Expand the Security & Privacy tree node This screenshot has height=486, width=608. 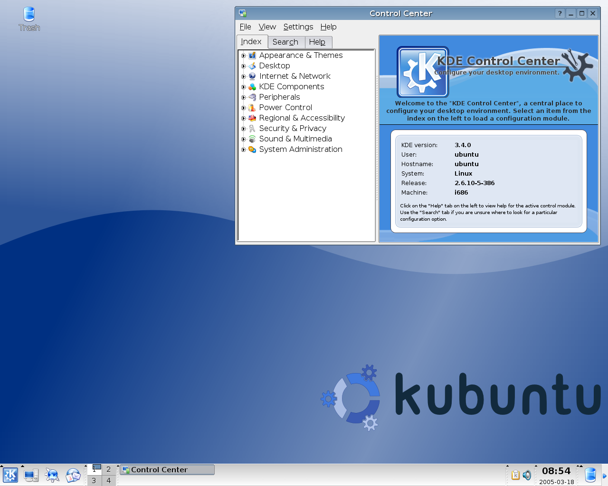pos(243,129)
